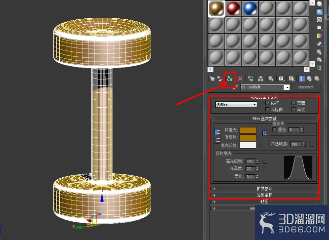Click the Standard material type button
Screen dimensions: 329x240
pyautogui.click(x=306, y=87)
